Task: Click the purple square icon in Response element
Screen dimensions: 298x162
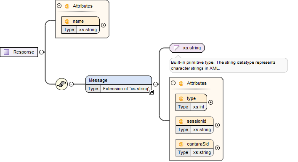Action: [x=7, y=52]
